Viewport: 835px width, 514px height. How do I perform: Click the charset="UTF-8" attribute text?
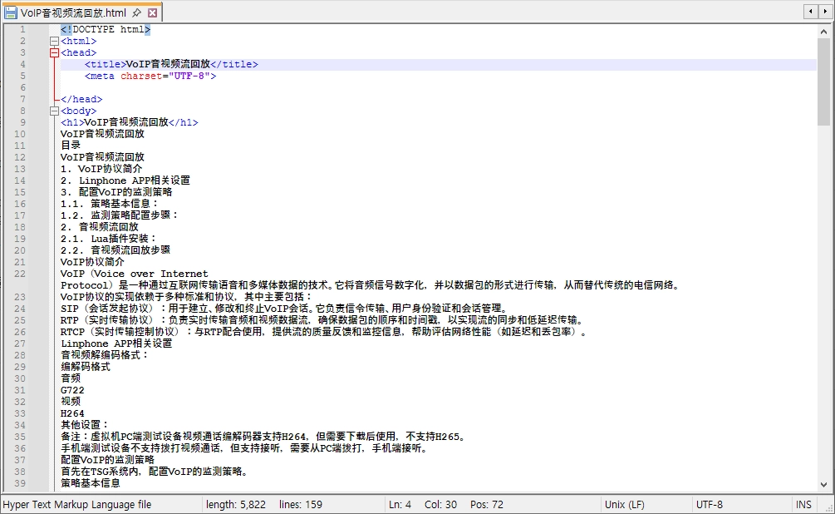(165, 76)
